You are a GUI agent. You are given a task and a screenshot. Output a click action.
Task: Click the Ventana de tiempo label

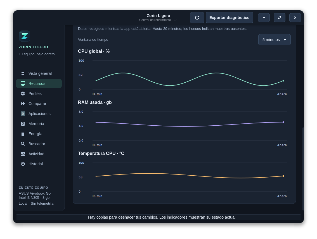(93, 40)
